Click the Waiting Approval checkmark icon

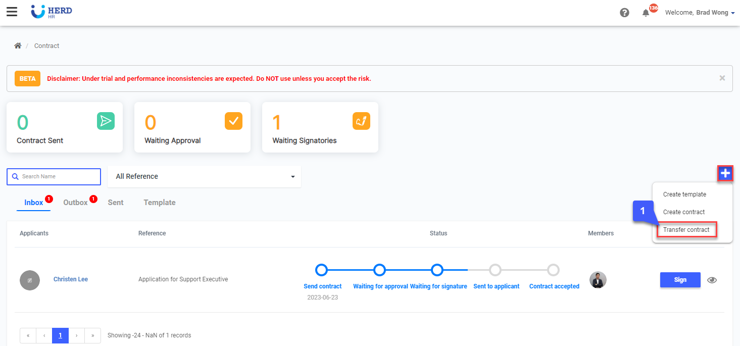point(233,121)
